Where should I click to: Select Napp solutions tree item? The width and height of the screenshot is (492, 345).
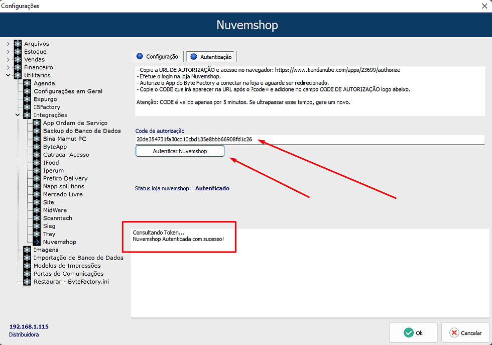[64, 186]
